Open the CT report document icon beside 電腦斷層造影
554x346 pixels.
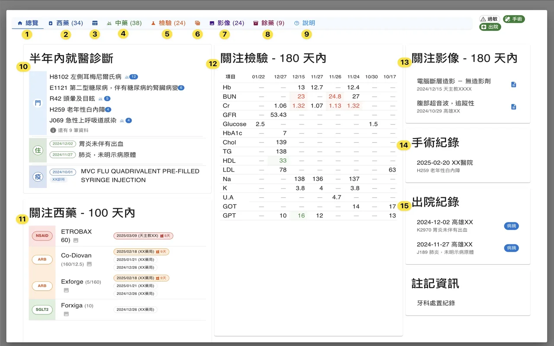click(514, 85)
